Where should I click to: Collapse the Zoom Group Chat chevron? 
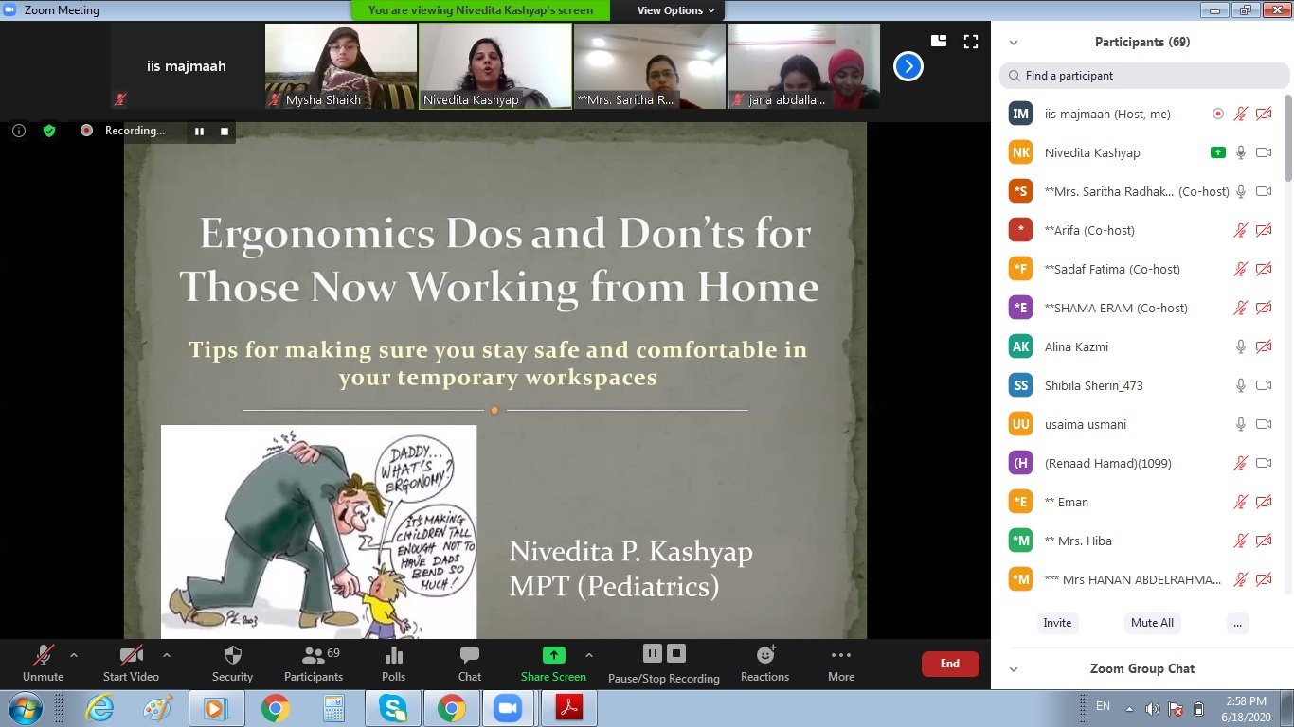(x=1014, y=669)
